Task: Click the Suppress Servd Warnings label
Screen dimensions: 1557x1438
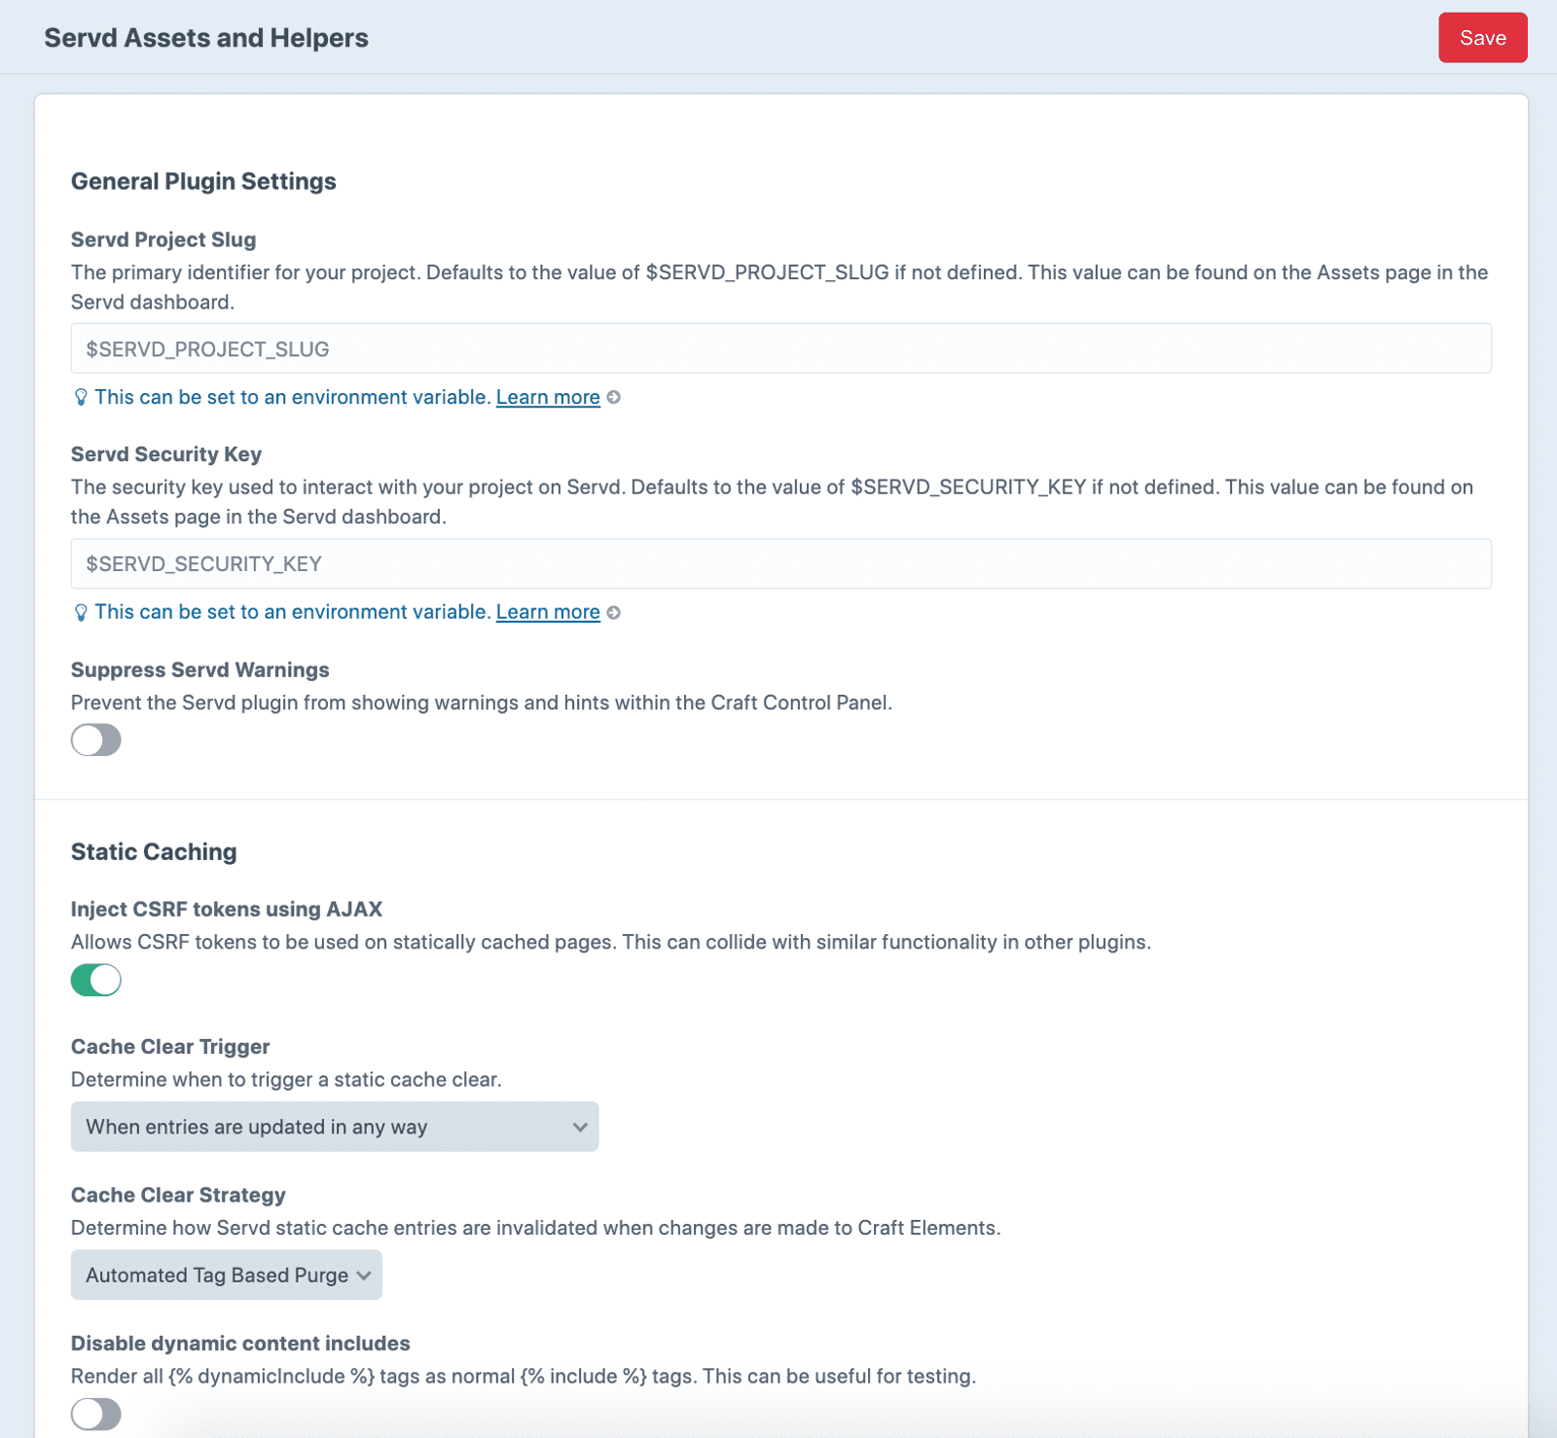Action: pyautogui.click(x=200, y=669)
